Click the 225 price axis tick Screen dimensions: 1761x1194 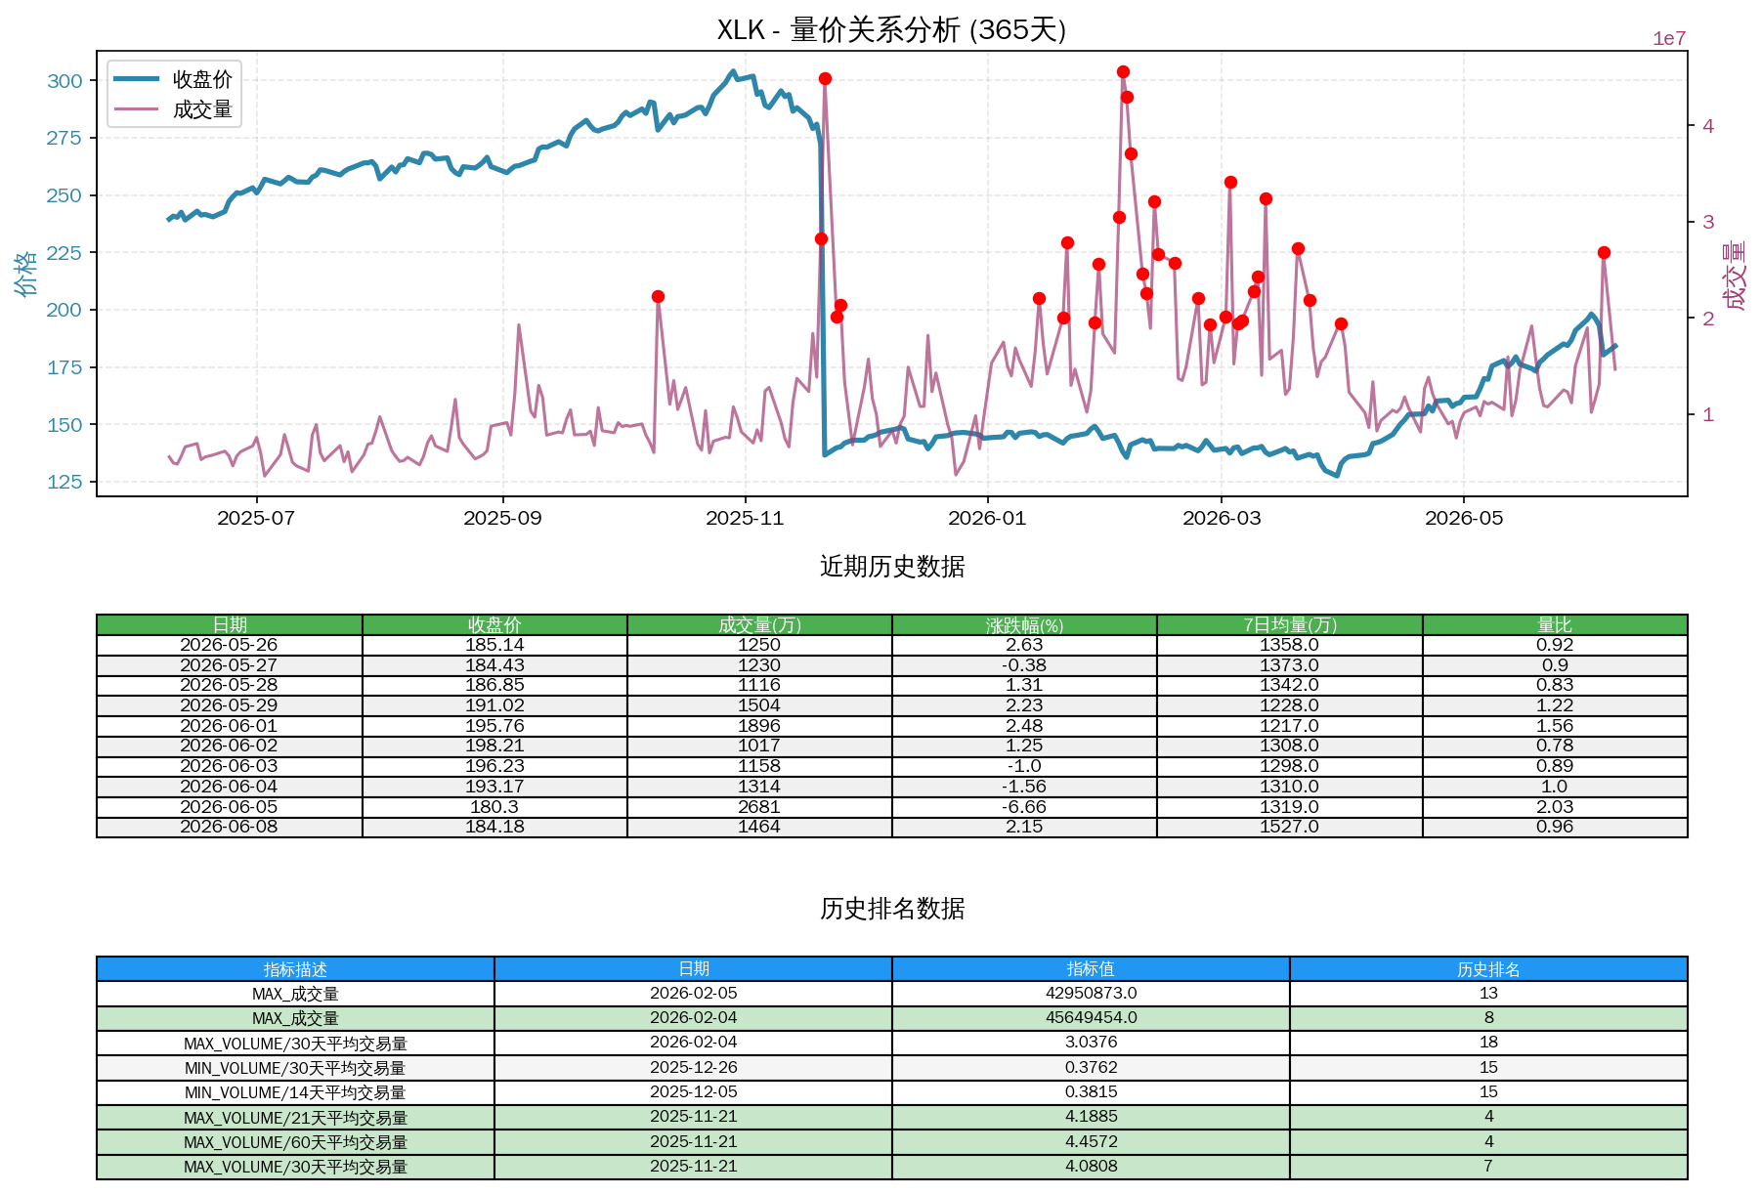pyautogui.click(x=64, y=253)
